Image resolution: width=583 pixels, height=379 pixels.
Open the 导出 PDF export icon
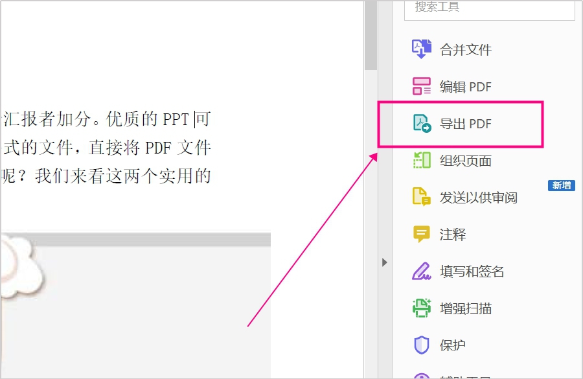(x=422, y=124)
